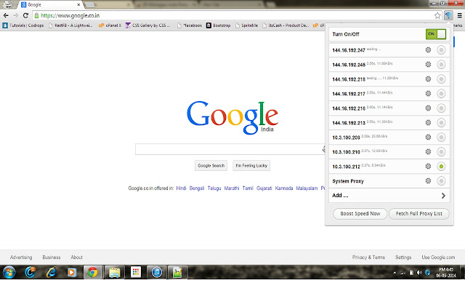This screenshot has height=291, width=465.
Task: Open the colorful grid app on the taskbar
Action: [x=136, y=272]
